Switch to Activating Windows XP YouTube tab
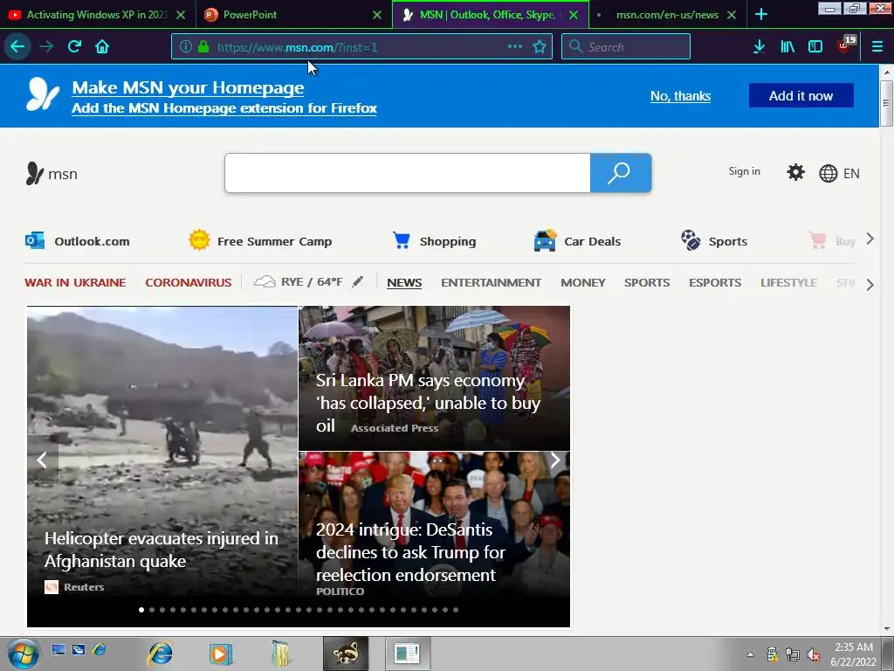894x671 pixels. [97, 14]
